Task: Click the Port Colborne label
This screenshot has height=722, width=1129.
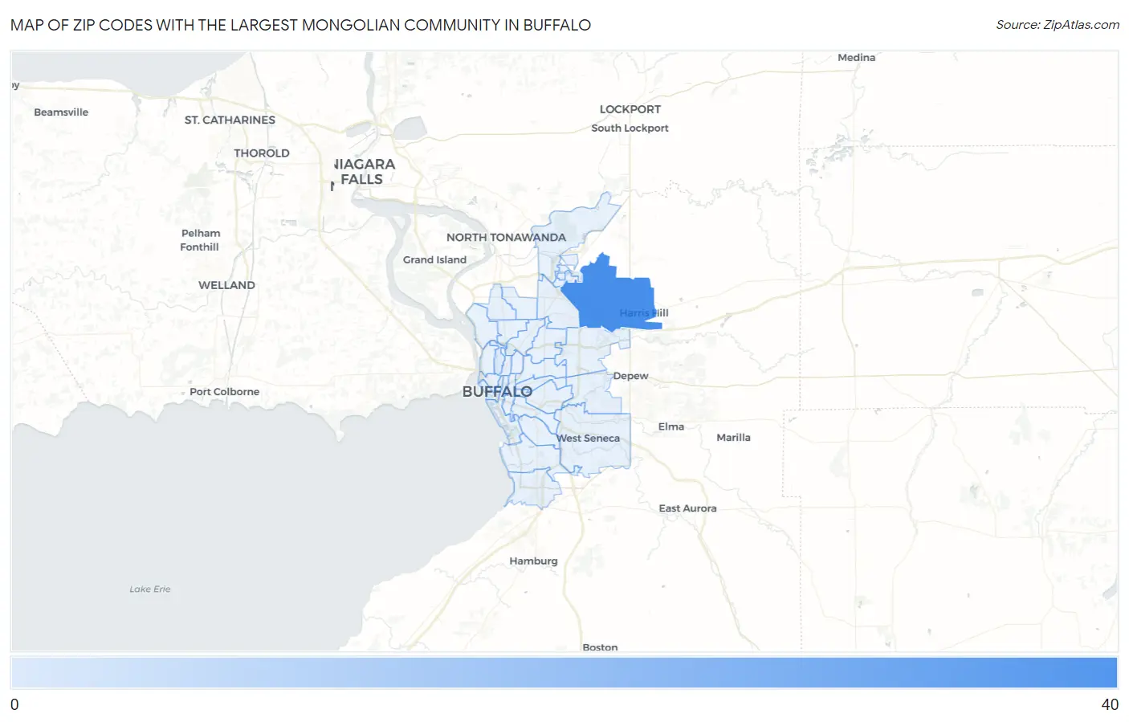Action: click(224, 392)
